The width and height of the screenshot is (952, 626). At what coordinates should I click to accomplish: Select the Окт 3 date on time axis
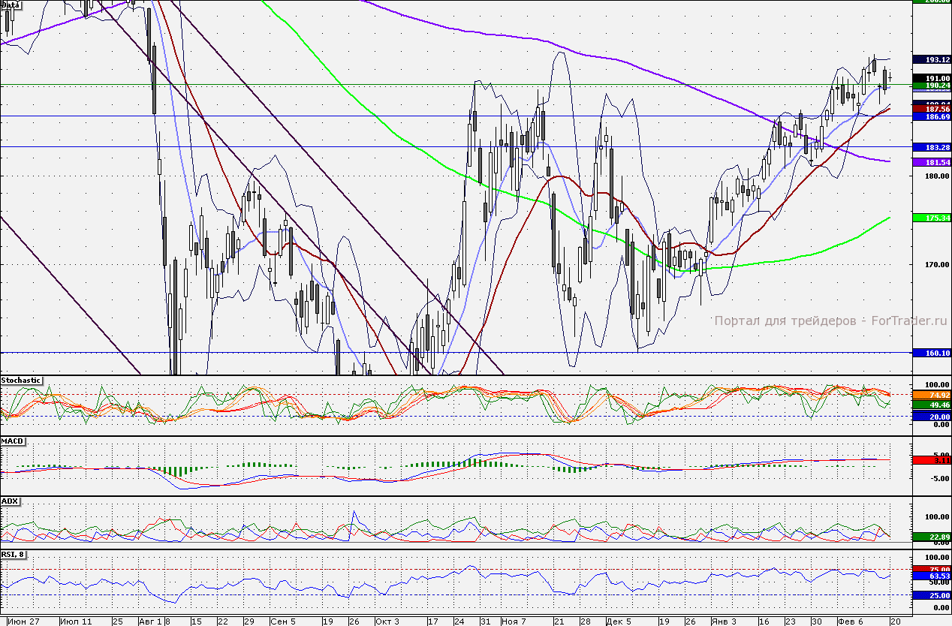click(388, 621)
